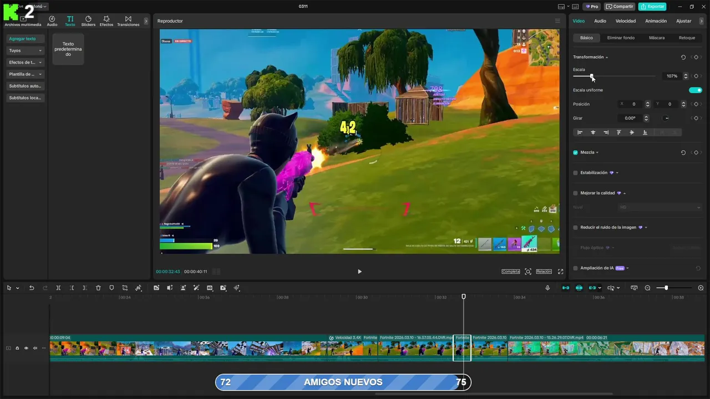Viewport: 710px width, 399px height.
Task: Open the layout icon in title bar
Action: tap(561, 7)
